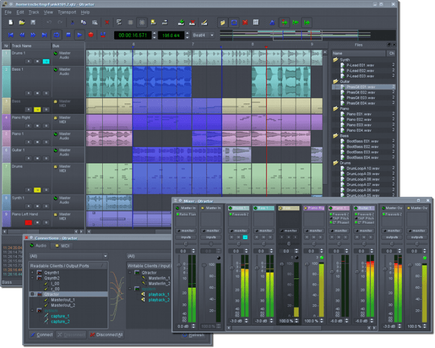Open the Transport menu
The image size is (435, 348).
coord(67,12)
